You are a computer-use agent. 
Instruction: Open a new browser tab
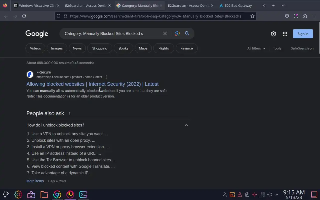point(273,5)
